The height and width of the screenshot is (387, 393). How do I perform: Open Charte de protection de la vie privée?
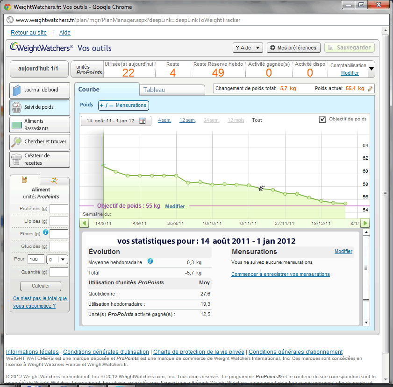point(199,352)
